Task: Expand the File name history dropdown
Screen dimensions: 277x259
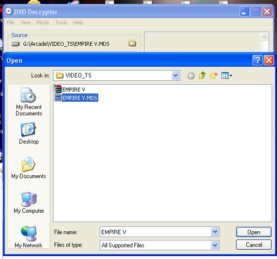Action: (x=215, y=232)
